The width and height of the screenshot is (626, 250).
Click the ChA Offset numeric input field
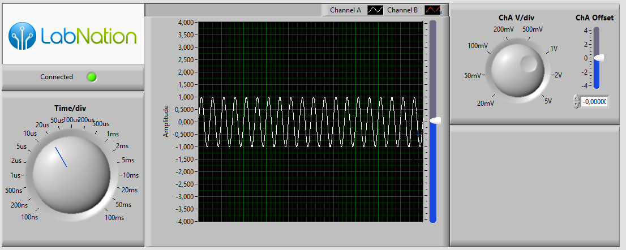pos(594,102)
